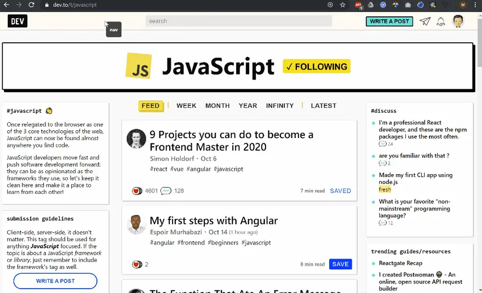This screenshot has width=482, height=293.
Task: Click WRITE A POST in the header
Action: (x=389, y=21)
